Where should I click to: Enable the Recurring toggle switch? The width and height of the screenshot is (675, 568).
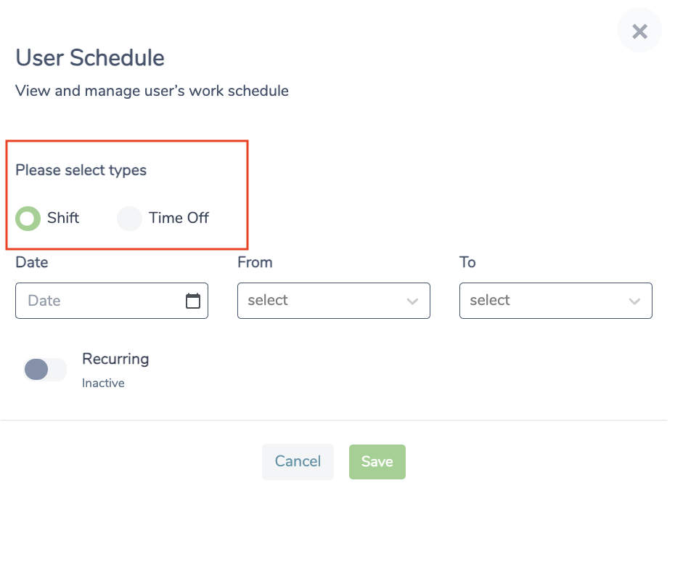pyautogui.click(x=45, y=369)
